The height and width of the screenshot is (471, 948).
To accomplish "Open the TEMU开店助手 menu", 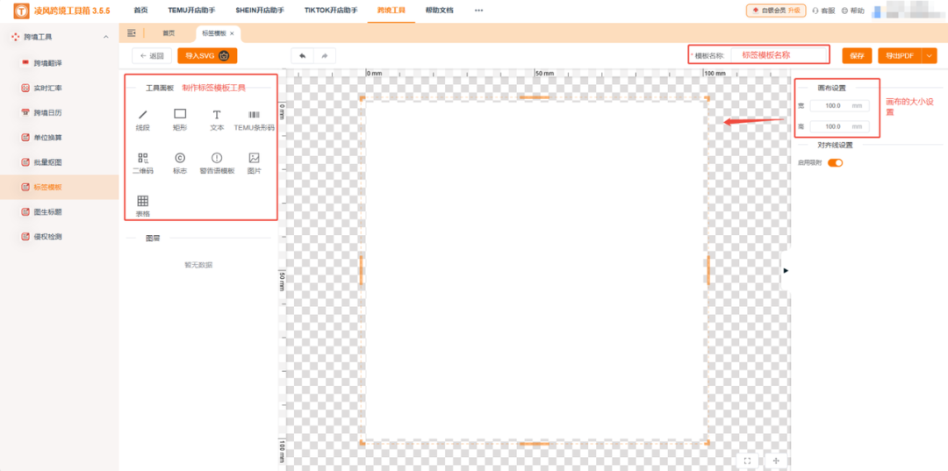I will click(x=191, y=11).
